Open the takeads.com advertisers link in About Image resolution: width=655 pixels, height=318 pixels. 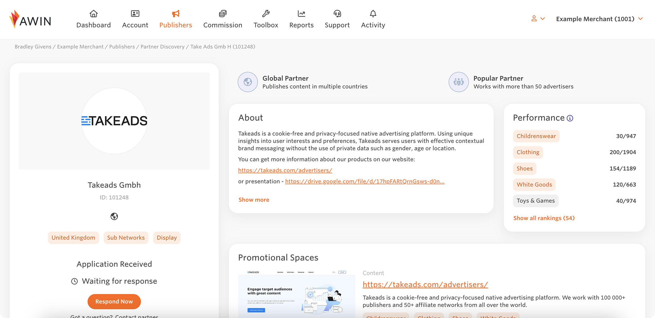285,170
